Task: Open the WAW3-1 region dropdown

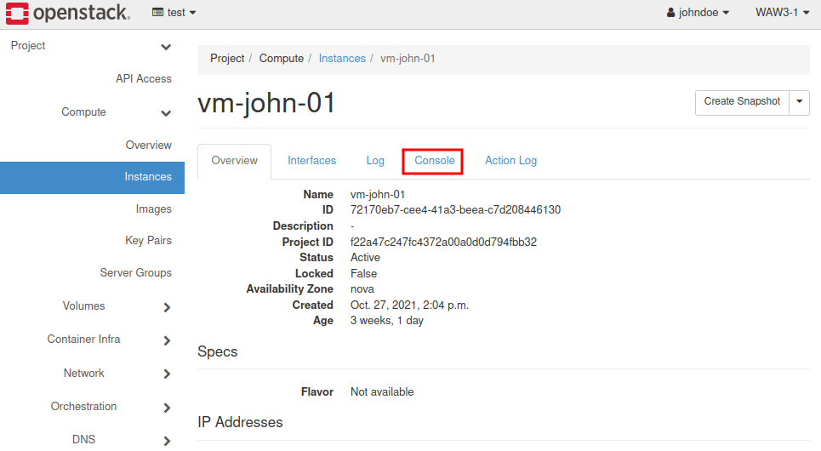Action: tap(782, 13)
